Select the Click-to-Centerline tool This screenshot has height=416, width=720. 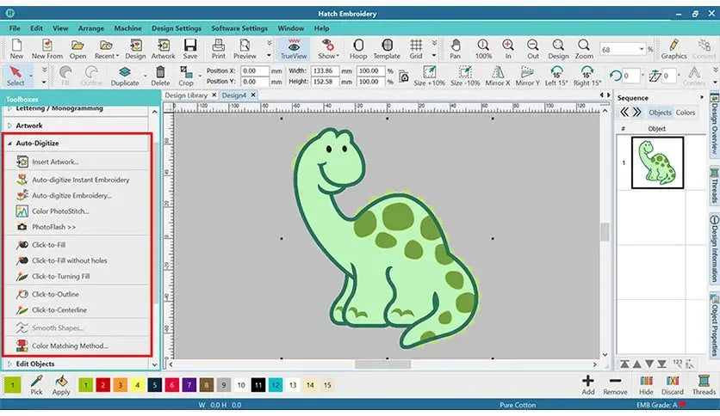pyautogui.click(x=59, y=310)
